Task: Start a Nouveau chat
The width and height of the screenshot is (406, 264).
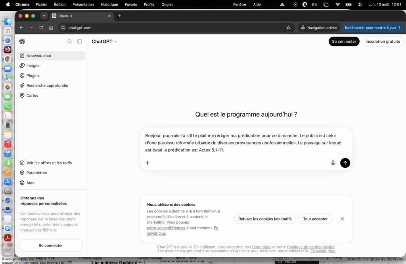Action: click(x=51, y=55)
